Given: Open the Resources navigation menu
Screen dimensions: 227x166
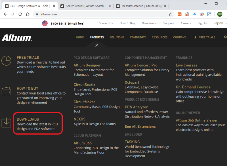Looking at the screenshot, I should 159,37.
